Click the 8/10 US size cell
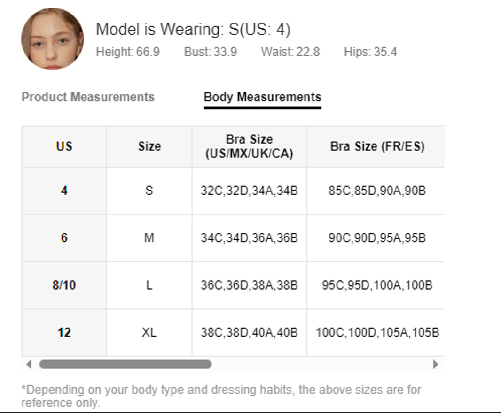 click(64, 285)
